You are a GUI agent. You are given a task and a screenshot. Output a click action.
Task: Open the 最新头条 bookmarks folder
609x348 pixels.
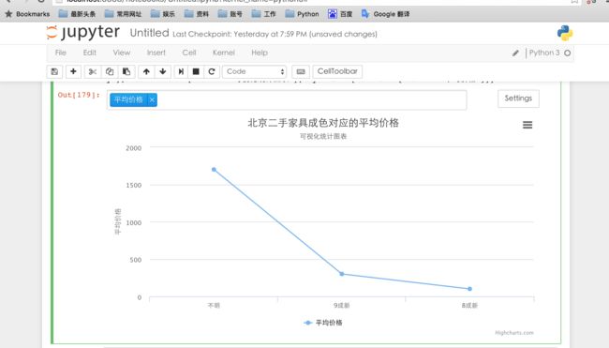pyautogui.click(x=77, y=14)
